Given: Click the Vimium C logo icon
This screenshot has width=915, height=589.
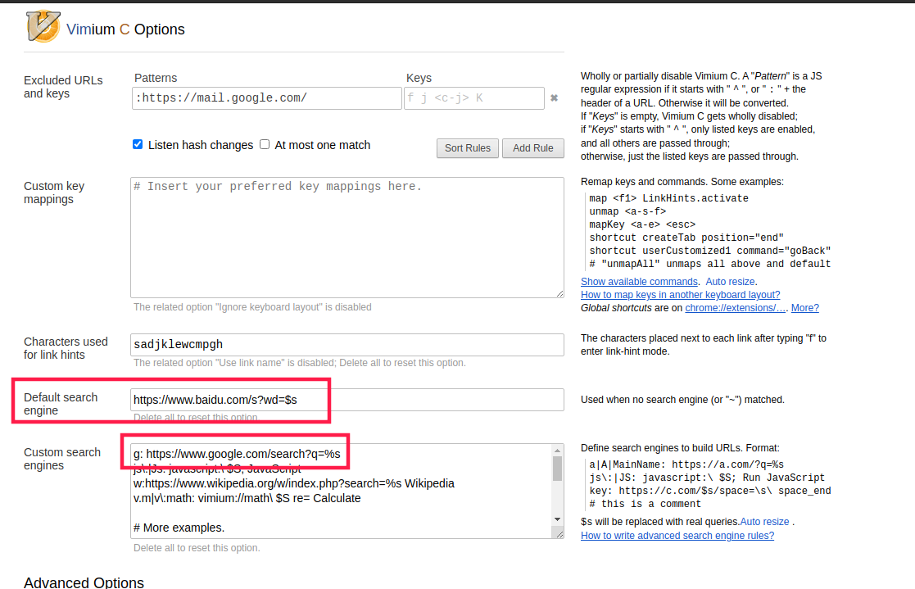Looking at the screenshot, I should pos(43,26).
